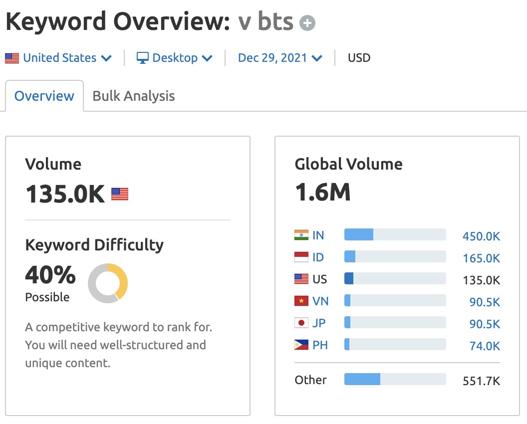
Task: Click the US flag icon in country selector
Action: 12,58
